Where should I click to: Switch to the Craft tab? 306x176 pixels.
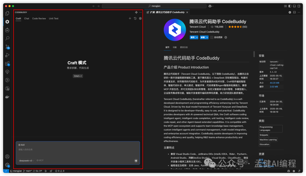18,18
